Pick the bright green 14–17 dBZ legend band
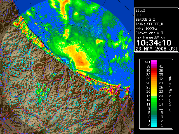The height and width of the screenshot is (134, 179). click(154, 100)
